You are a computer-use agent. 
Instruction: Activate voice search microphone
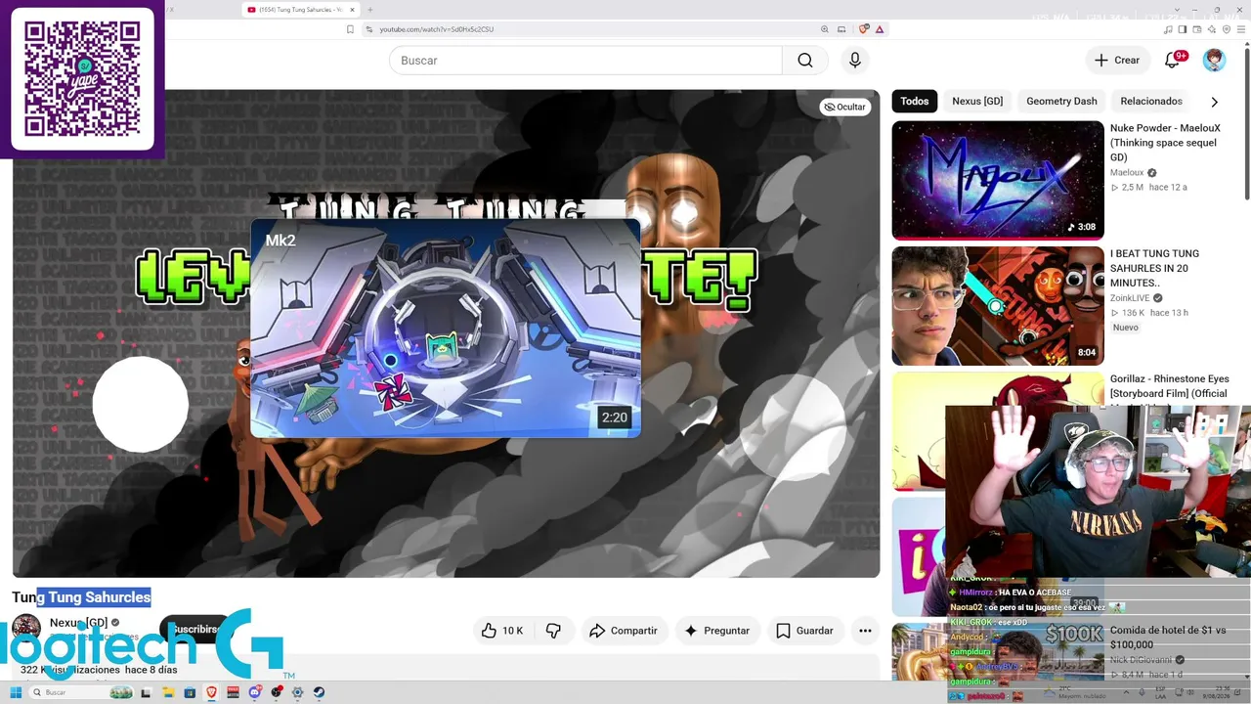(855, 61)
